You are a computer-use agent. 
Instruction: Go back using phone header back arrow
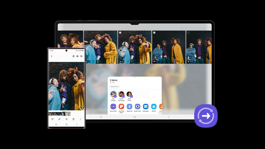click(52, 56)
